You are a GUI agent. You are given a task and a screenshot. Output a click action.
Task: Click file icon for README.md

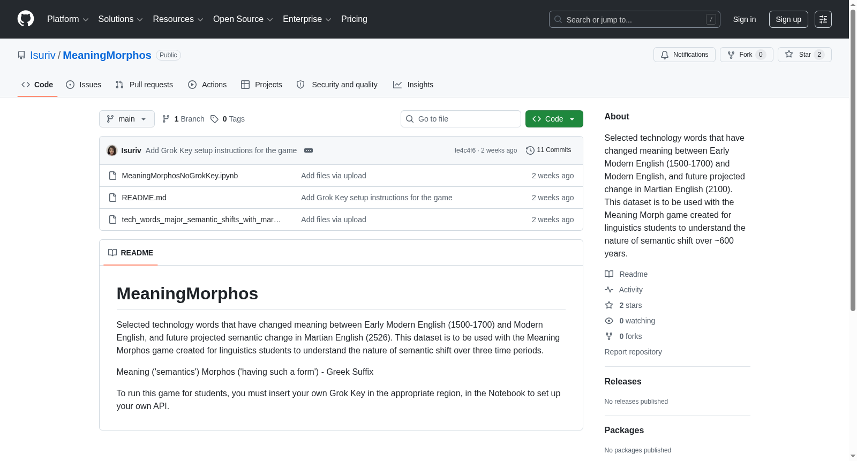(x=112, y=198)
